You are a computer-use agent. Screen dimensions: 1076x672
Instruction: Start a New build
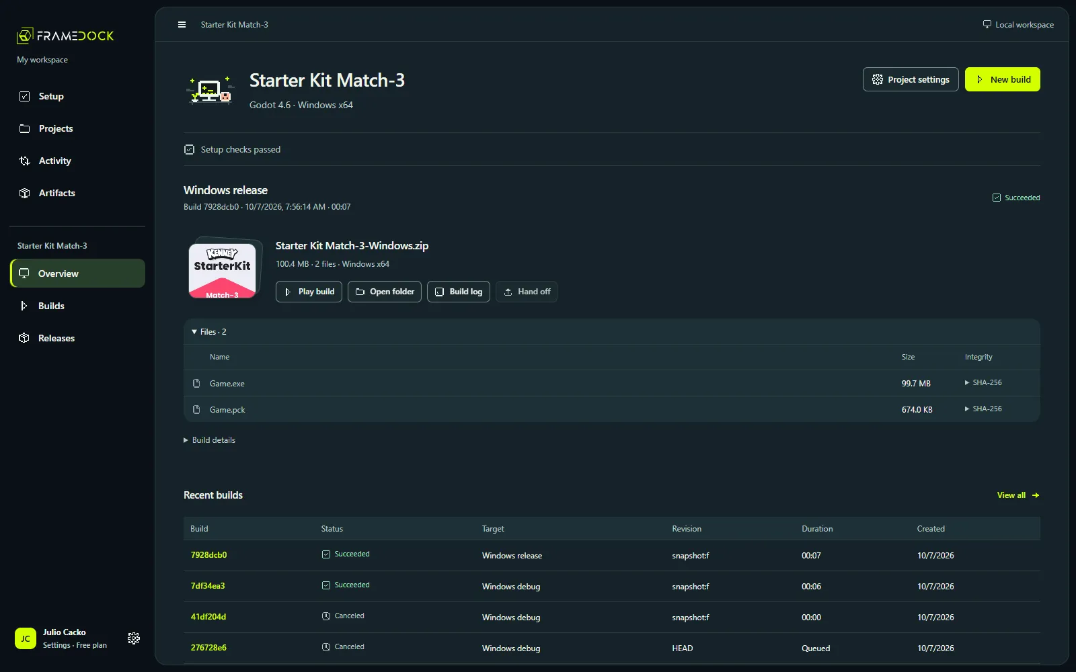point(1002,79)
